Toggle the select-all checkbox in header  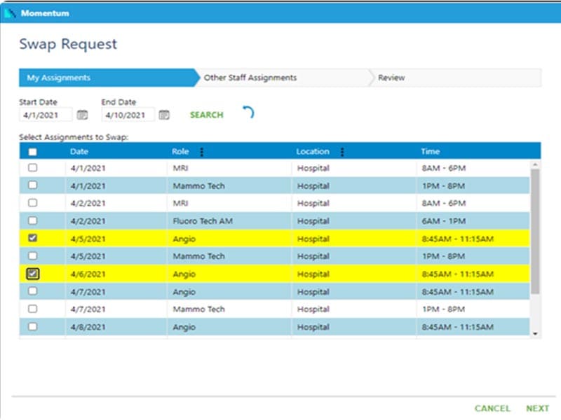tap(32, 152)
